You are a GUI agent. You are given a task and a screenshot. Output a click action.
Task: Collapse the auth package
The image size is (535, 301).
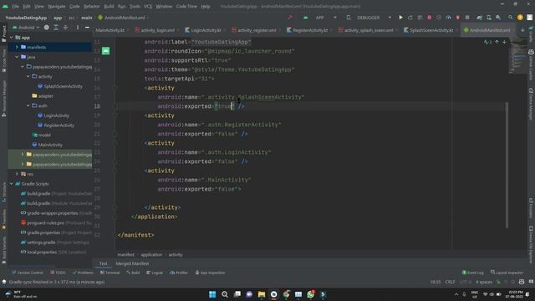tap(28, 106)
